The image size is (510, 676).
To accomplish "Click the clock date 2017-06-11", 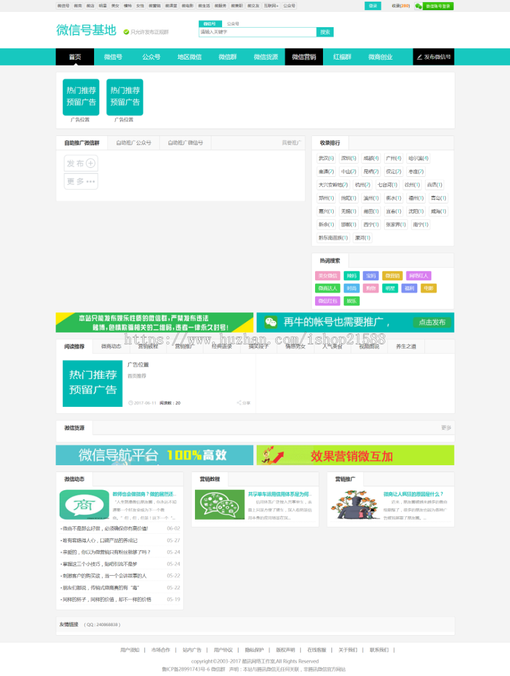I will tap(143, 403).
